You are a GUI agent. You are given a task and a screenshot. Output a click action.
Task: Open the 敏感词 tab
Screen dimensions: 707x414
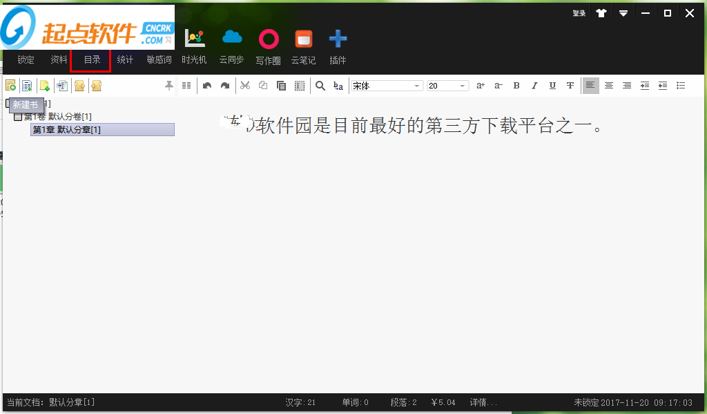pos(159,60)
